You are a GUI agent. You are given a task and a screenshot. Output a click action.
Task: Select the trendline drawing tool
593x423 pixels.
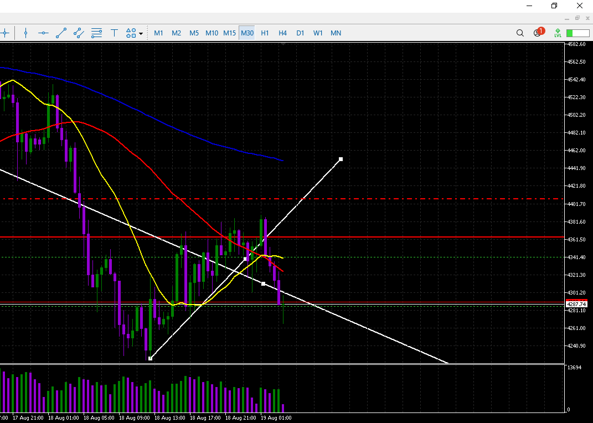coord(61,33)
